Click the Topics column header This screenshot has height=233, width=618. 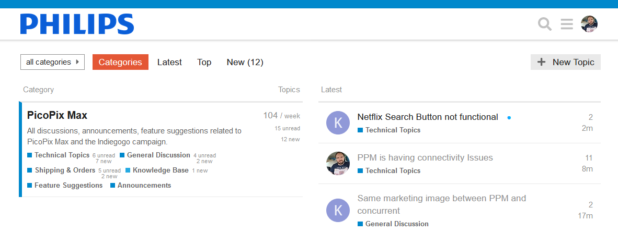tap(289, 90)
